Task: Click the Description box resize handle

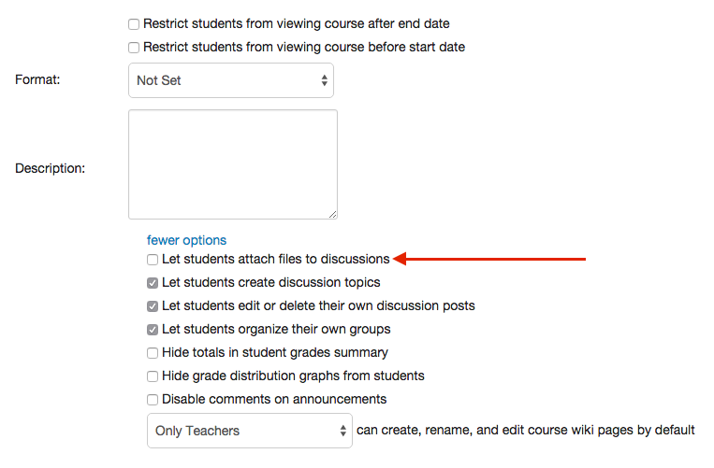Action: (331, 214)
